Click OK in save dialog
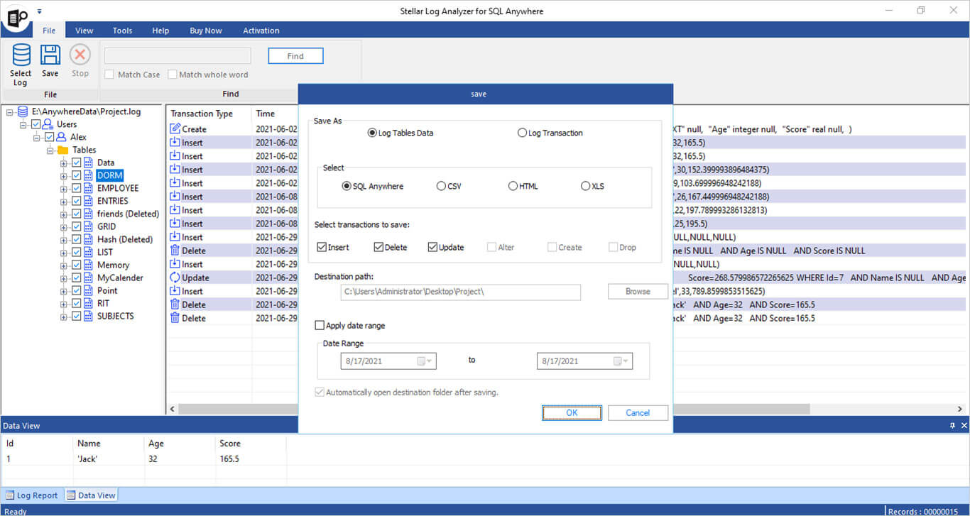The width and height of the screenshot is (970, 516). [572, 412]
